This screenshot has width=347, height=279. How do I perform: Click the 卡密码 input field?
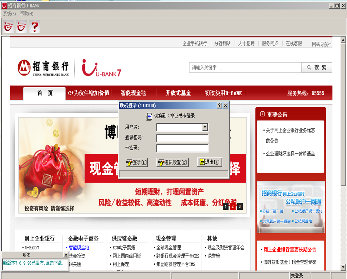click(182, 148)
